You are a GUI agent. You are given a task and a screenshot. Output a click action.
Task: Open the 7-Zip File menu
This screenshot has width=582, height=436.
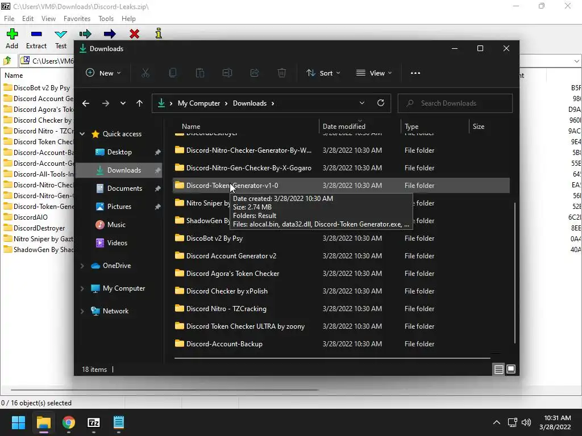(9, 19)
